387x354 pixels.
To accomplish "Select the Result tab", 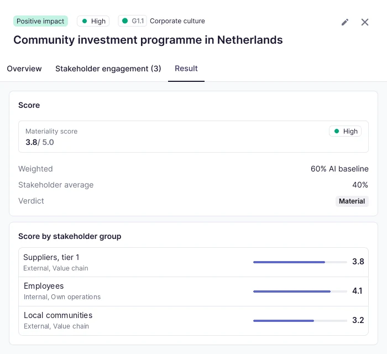I will point(186,69).
